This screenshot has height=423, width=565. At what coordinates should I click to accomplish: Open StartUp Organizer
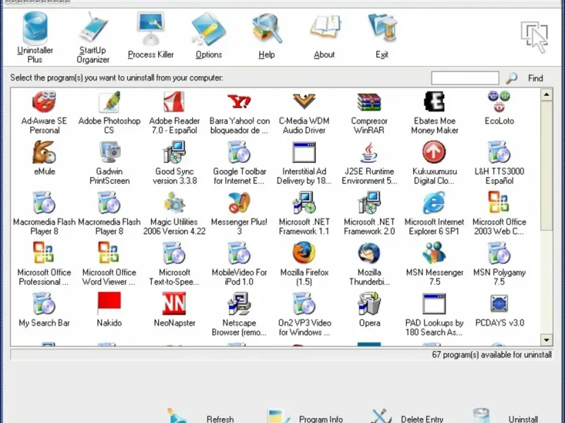coord(93,37)
